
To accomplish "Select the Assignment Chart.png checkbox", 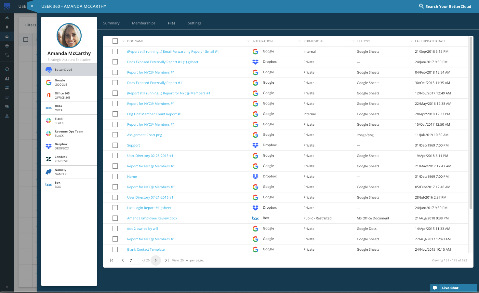I will tap(115, 135).
